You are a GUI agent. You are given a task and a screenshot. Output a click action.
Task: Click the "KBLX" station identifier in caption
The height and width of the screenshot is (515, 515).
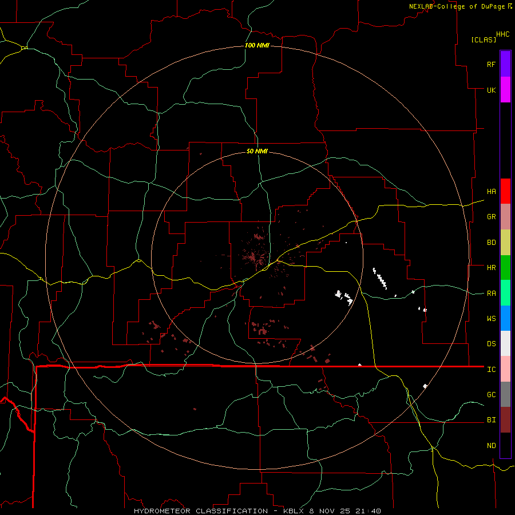click(x=294, y=511)
